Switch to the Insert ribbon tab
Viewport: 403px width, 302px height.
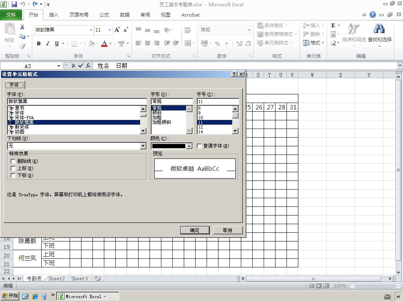tap(54, 15)
